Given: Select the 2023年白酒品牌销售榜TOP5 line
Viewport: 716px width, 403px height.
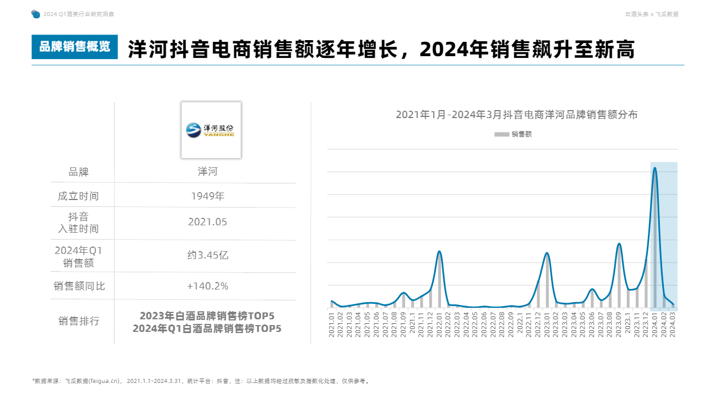Looking at the screenshot, I should (x=207, y=316).
